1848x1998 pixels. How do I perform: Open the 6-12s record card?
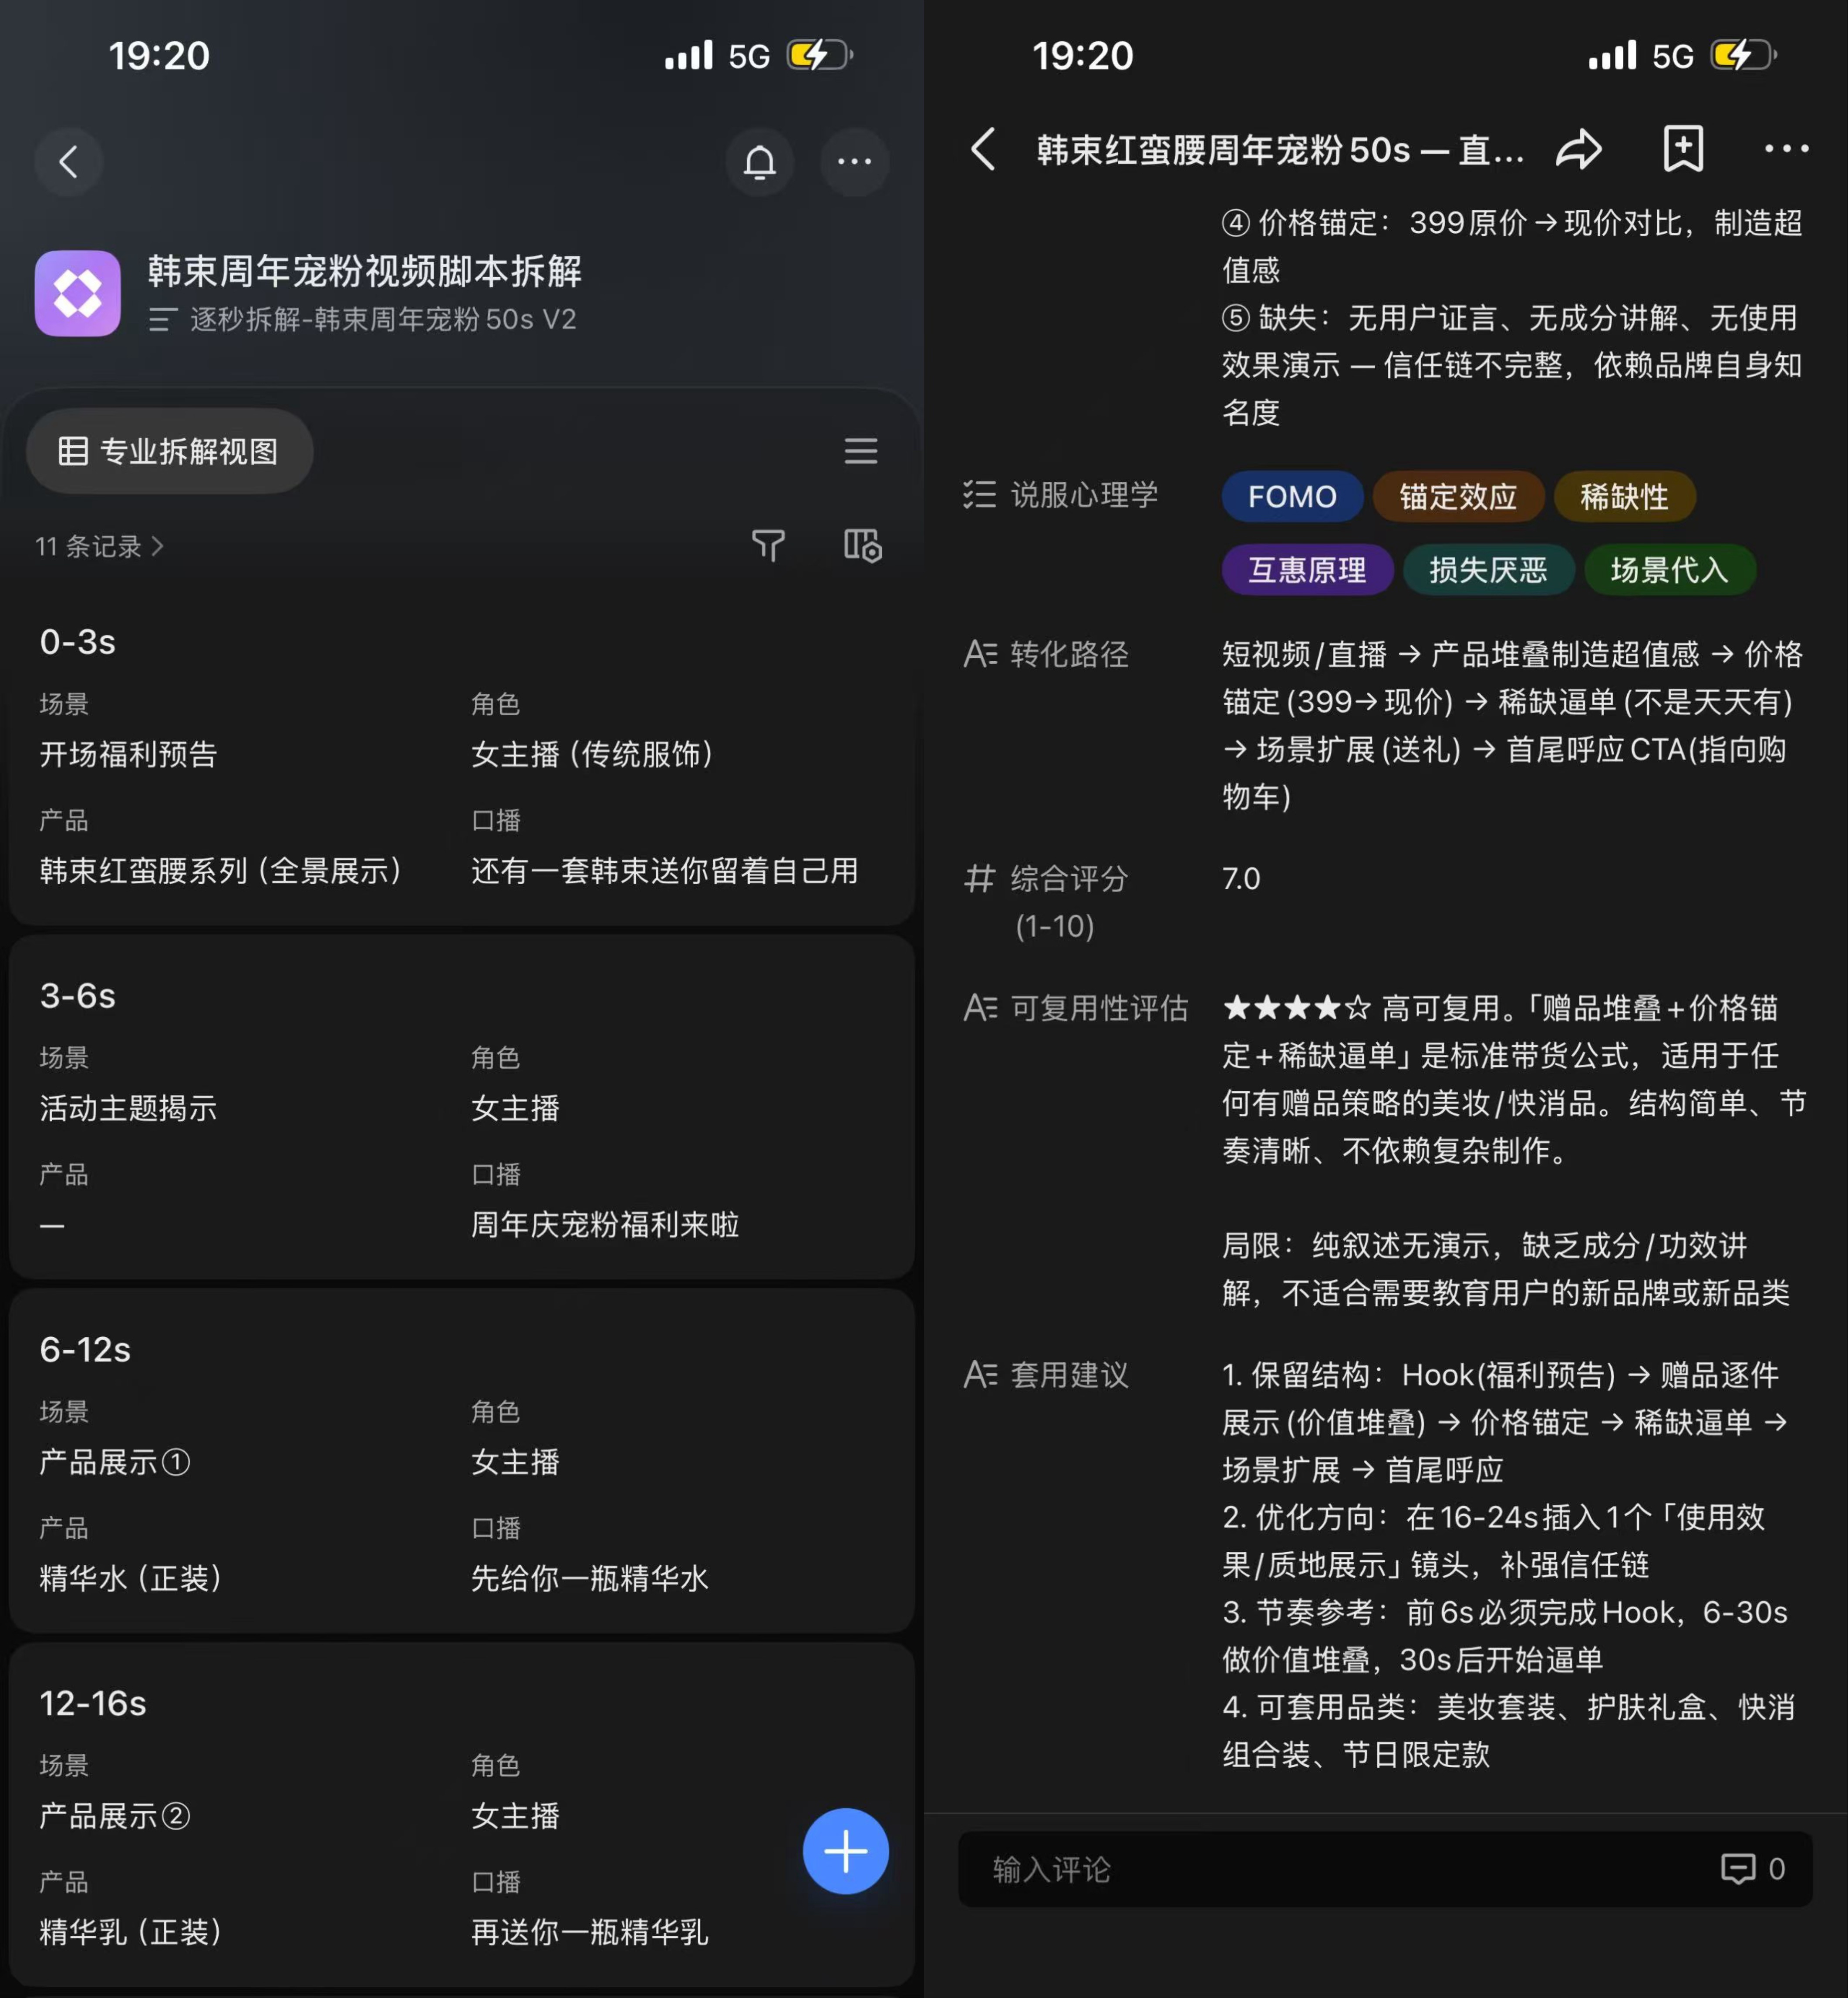(x=462, y=1461)
